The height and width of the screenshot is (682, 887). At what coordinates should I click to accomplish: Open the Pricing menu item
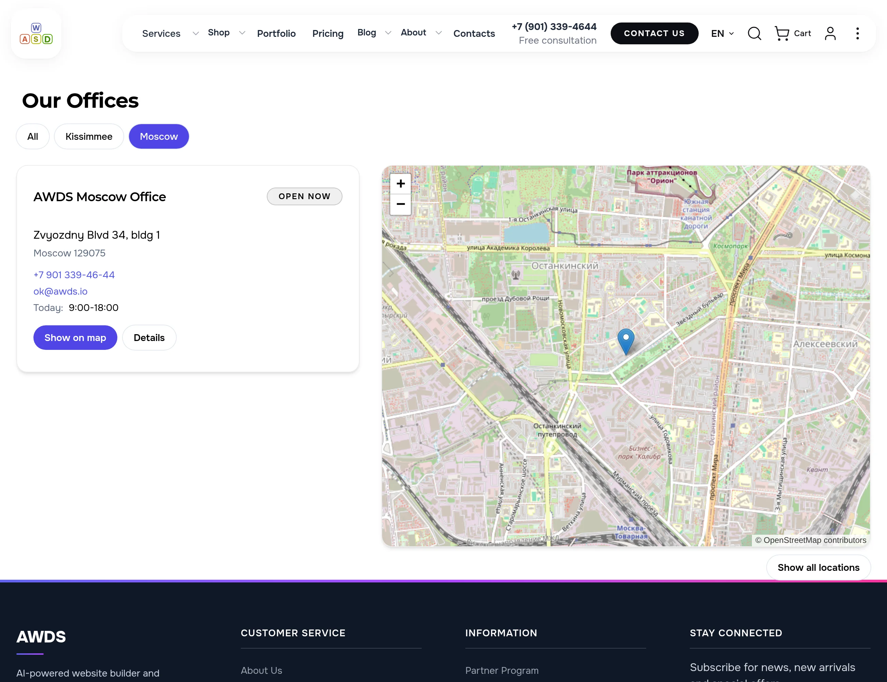pyautogui.click(x=328, y=33)
